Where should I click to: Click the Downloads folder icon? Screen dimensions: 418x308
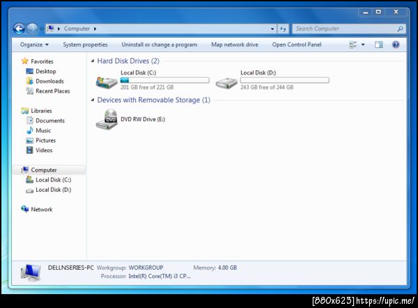pyautogui.click(x=29, y=81)
